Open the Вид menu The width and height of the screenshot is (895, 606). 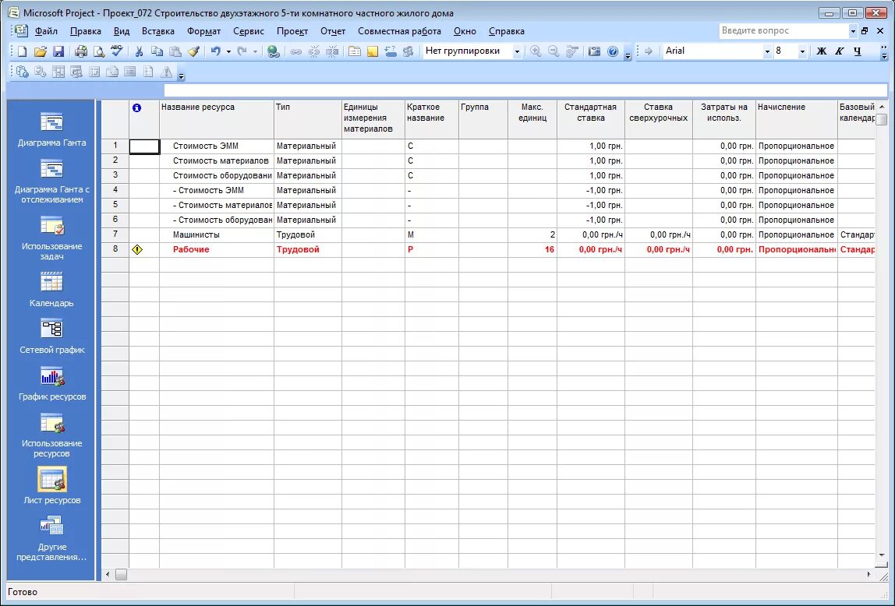tap(122, 31)
